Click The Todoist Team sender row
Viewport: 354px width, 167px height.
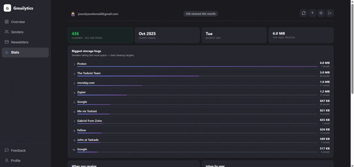201,74
